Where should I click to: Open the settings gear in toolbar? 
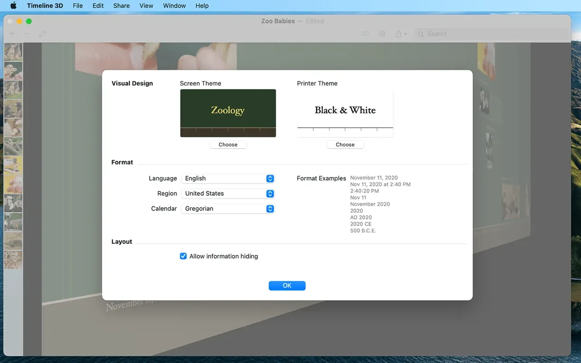pyautogui.click(x=382, y=34)
